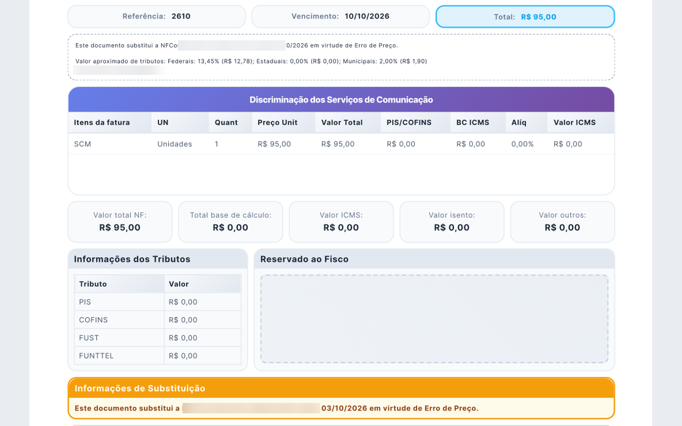Select the 'FUST' row label
Image resolution: width=682 pixels, height=426 pixels.
pyautogui.click(x=89, y=338)
